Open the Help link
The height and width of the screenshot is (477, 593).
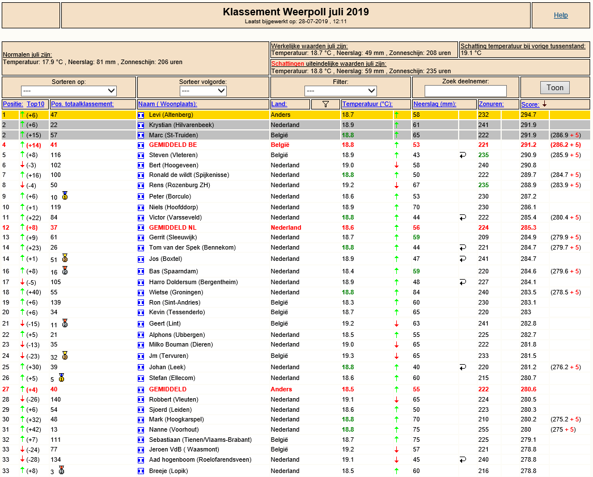pos(561,15)
